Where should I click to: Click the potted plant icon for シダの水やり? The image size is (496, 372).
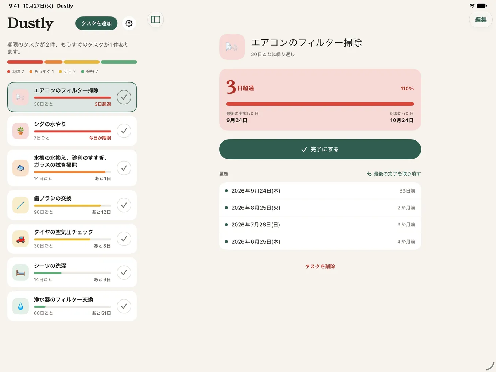[20, 131]
